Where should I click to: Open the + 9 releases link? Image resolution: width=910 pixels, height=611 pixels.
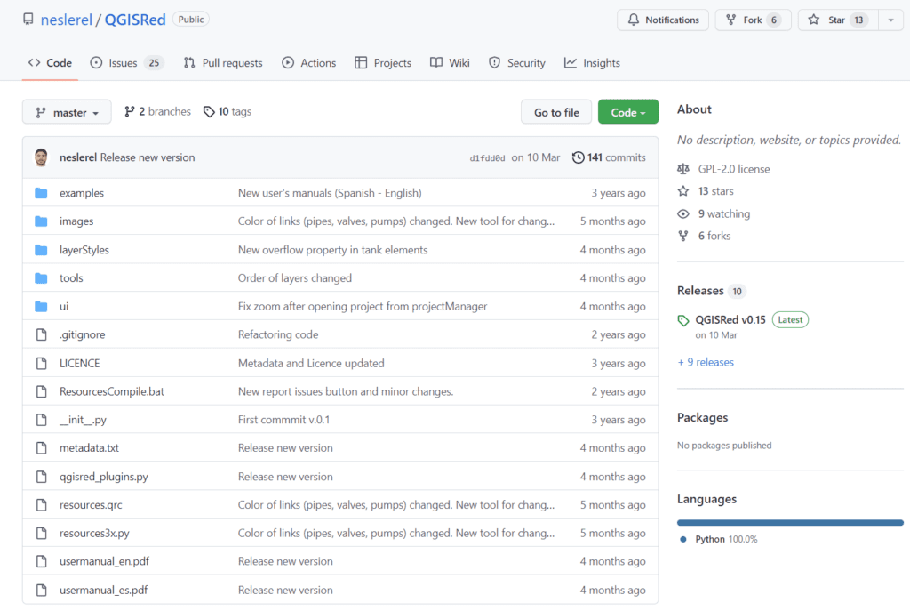point(706,363)
